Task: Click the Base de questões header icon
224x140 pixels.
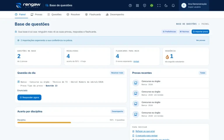Action: point(47,5)
